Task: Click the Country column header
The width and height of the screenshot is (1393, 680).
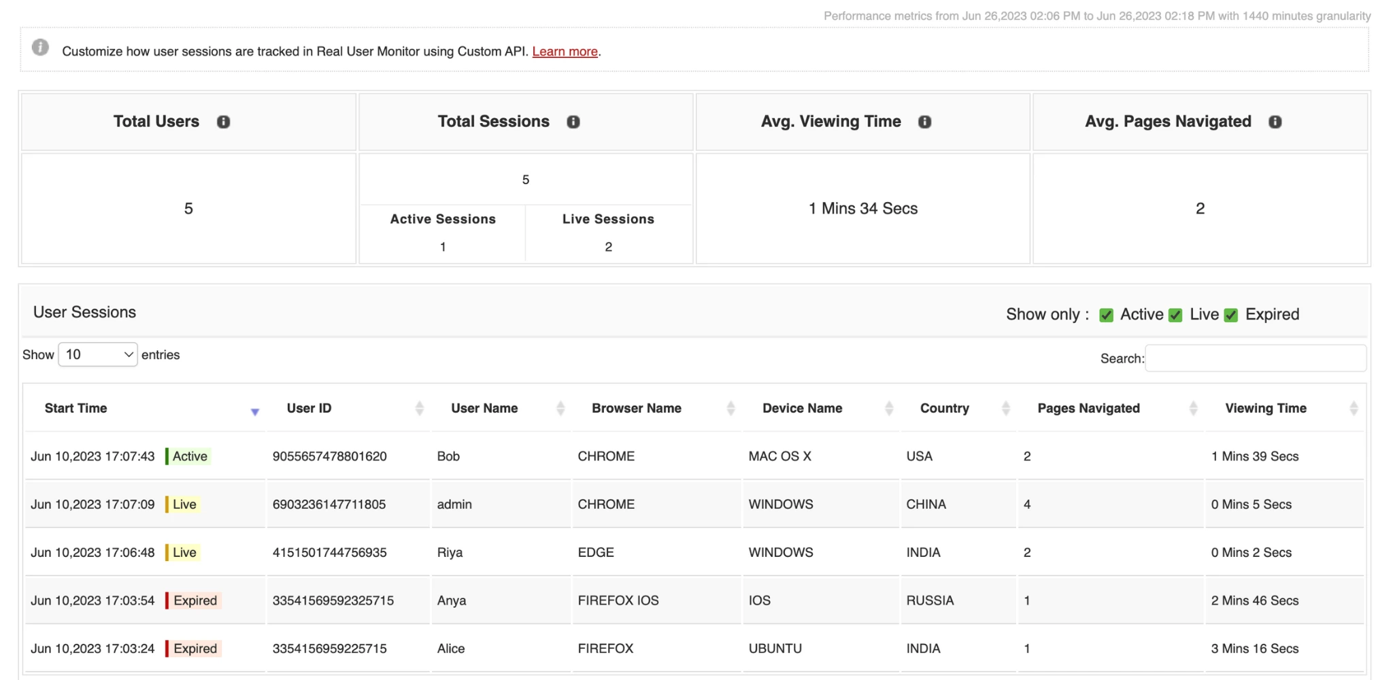Action: [x=945, y=408]
